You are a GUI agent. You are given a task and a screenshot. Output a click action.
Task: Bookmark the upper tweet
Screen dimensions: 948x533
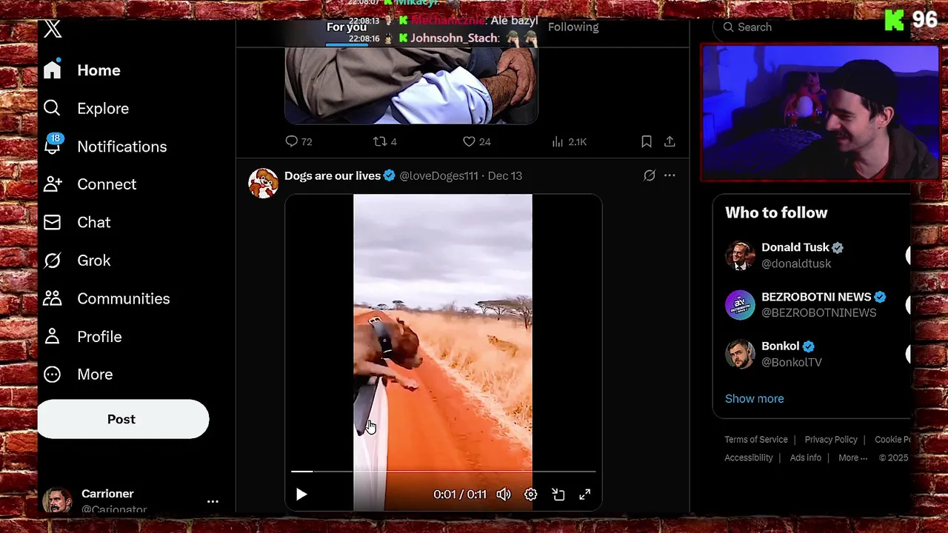(x=647, y=141)
